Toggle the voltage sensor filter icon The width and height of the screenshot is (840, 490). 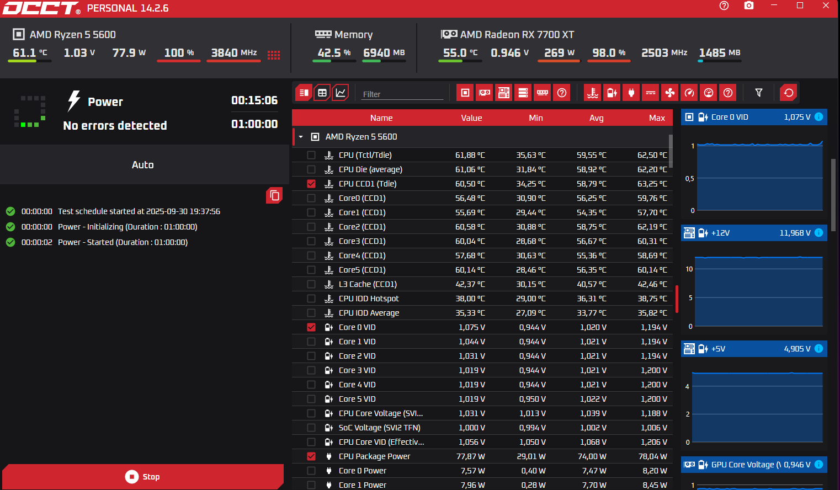point(612,93)
